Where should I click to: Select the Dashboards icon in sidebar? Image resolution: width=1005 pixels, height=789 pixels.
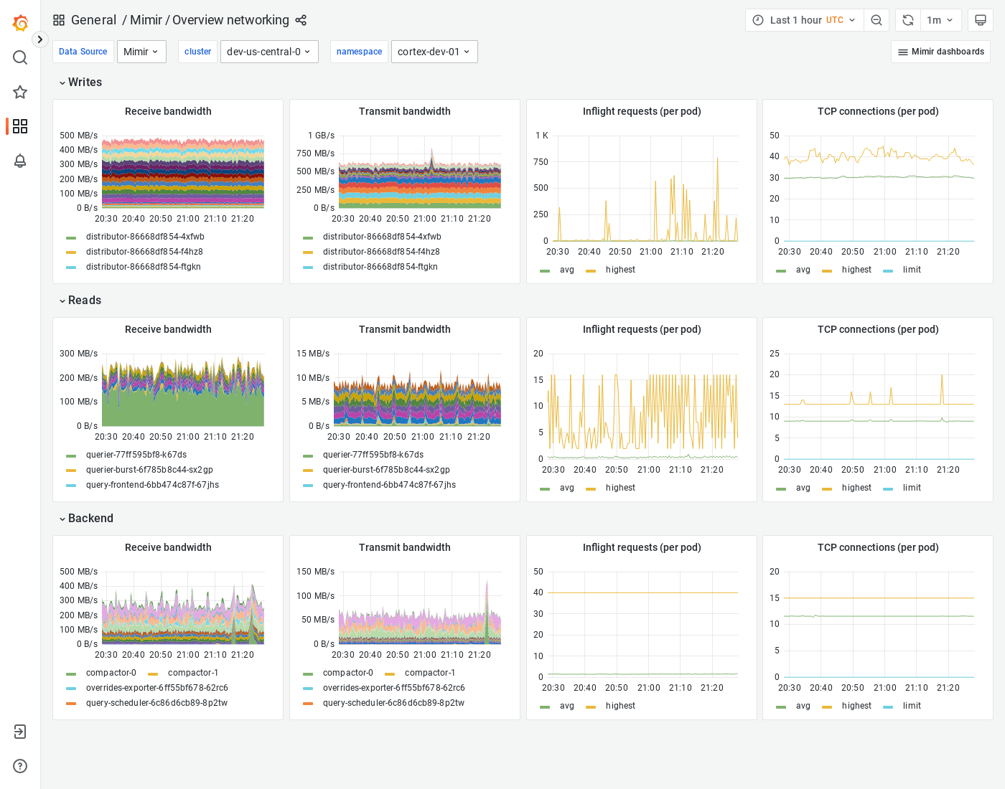pos(20,126)
